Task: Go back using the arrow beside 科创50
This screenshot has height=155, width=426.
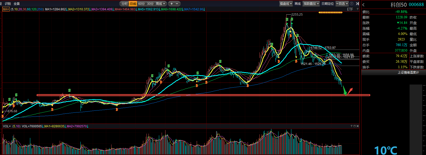Action: click(x=363, y=5)
